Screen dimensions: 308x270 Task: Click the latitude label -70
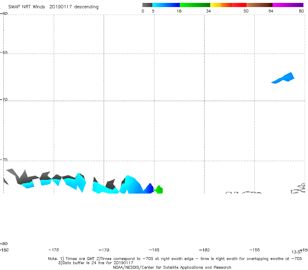click(x=4, y=100)
